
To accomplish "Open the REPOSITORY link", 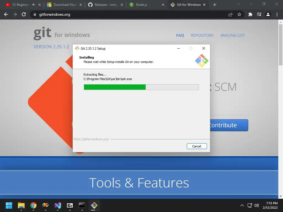I will pyautogui.click(x=202, y=35).
